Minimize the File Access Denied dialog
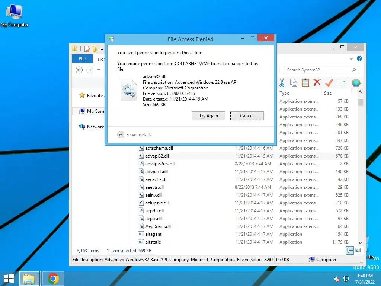Screen dimensions: 381x286 (x=243, y=38)
